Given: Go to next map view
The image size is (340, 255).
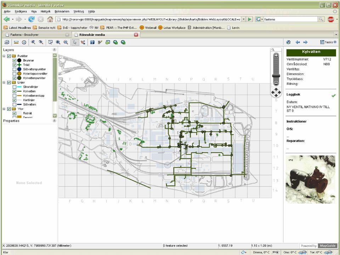Looking at the screenshot, I should (x=41, y=42).
